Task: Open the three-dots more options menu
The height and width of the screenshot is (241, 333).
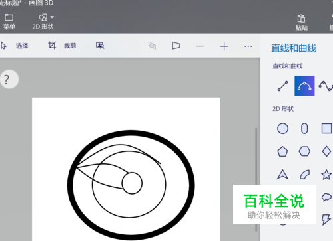Action: click(248, 46)
